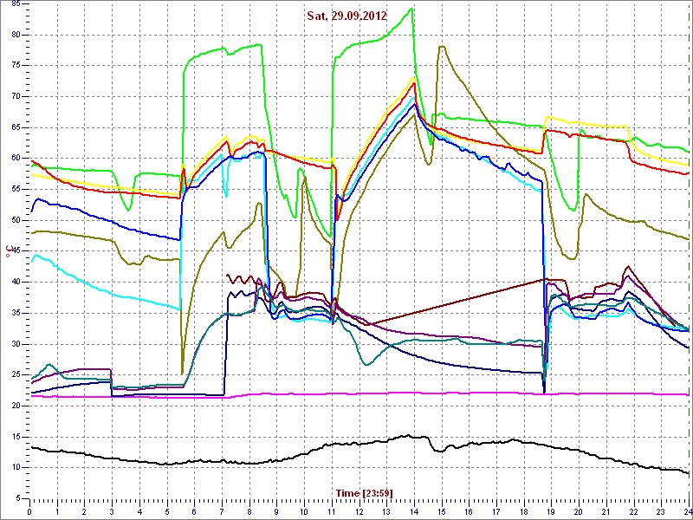Click the 70 label on the temperature axis

click(x=16, y=97)
